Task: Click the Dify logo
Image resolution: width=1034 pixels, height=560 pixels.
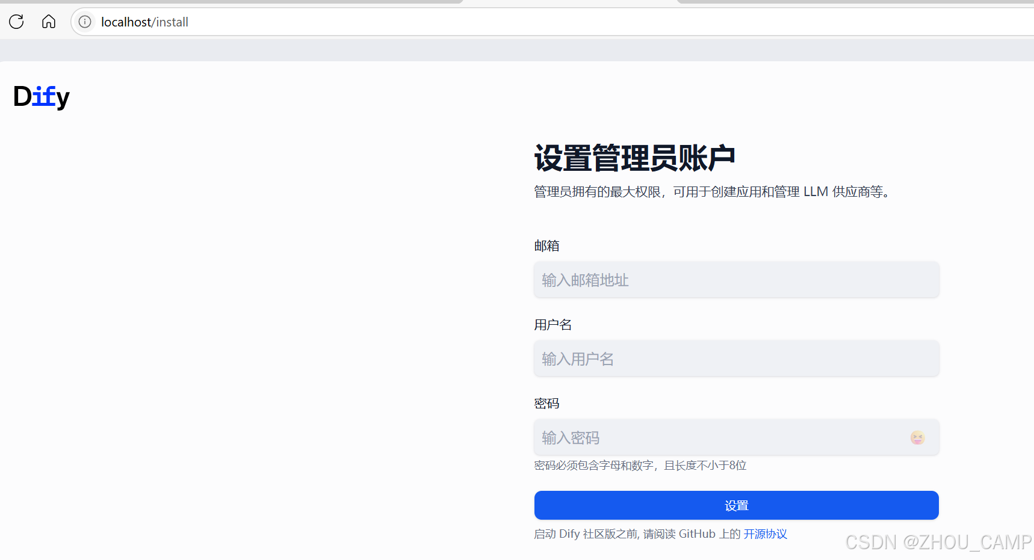Action: (x=42, y=97)
